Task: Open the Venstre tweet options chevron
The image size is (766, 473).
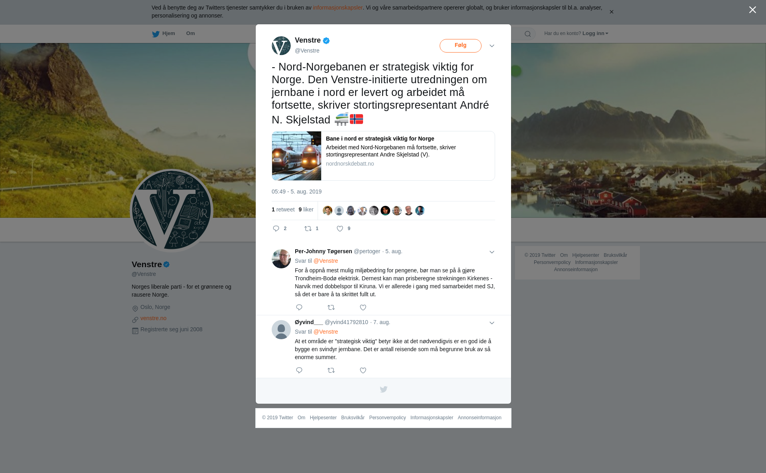Action: click(x=492, y=46)
